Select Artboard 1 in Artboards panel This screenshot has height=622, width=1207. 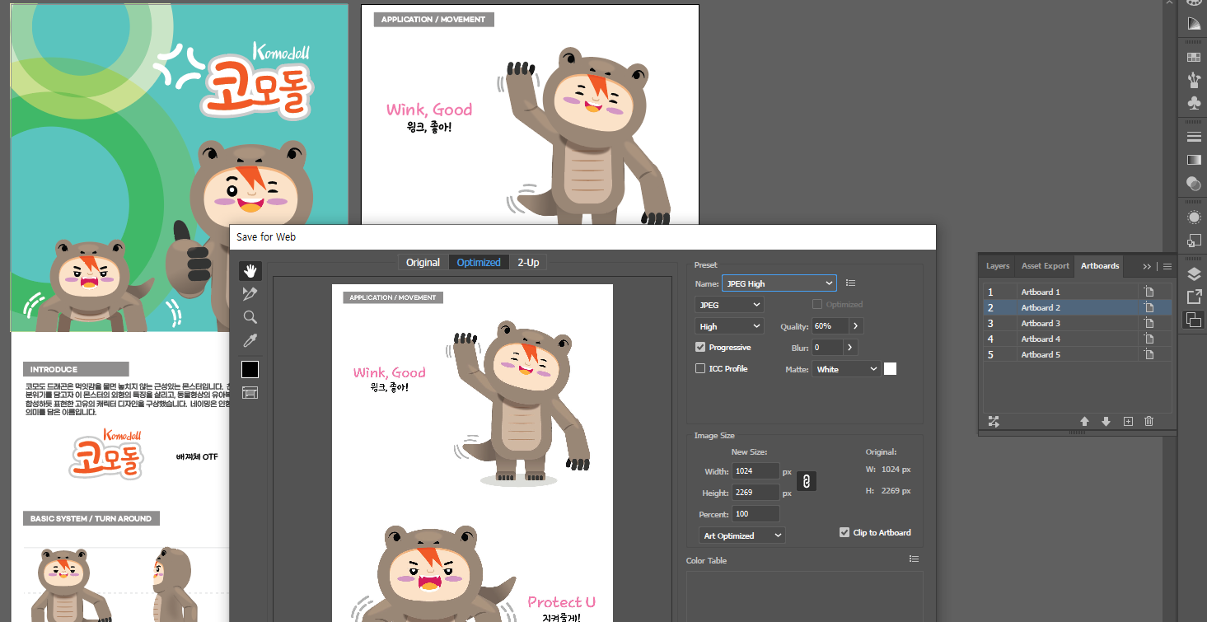[x=1078, y=292]
